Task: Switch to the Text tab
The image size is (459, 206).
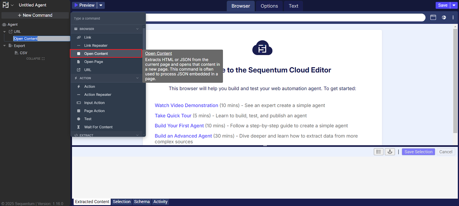Action: click(293, 6)
